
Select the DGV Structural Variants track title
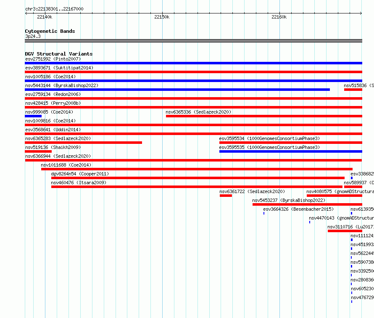(x=59, y=54)
